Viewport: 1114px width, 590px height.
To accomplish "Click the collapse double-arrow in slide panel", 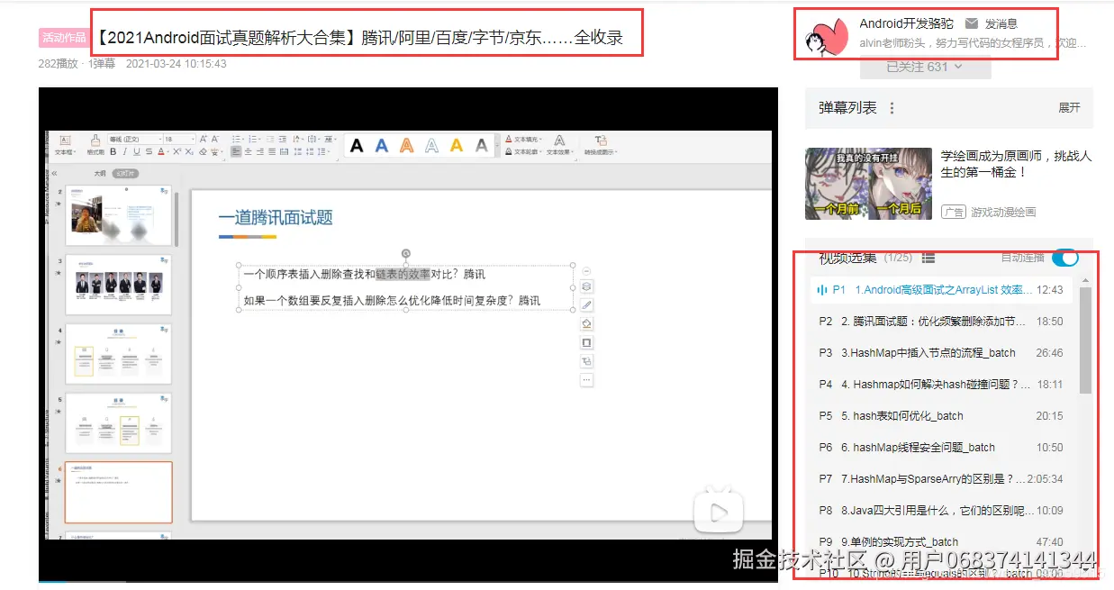I will pyautogui.click(x=55, y=173).
